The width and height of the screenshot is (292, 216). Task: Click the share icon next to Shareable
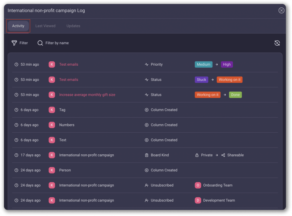pyautogui.click(x=223, y=155)
